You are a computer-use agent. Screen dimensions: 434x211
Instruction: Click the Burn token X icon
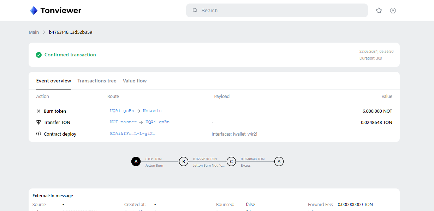point(38,111)
